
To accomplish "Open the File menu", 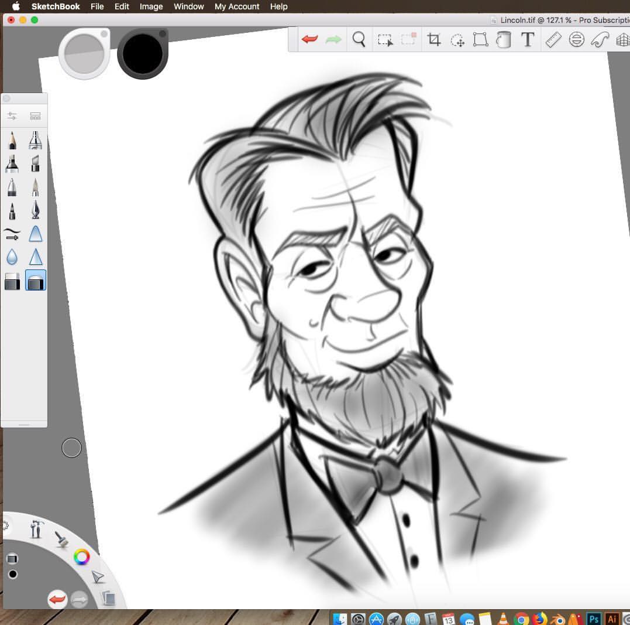I will click(97, 6).
